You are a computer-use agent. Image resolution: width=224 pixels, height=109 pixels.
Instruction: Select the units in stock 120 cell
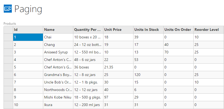point(148,75)
